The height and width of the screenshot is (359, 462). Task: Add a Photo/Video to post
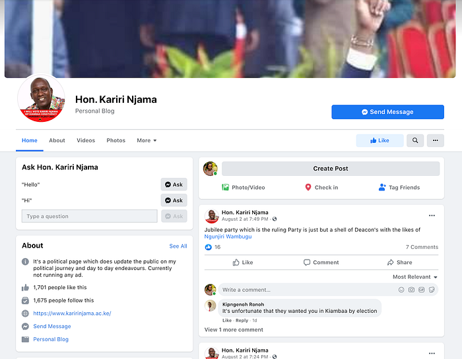click(244, 187)
